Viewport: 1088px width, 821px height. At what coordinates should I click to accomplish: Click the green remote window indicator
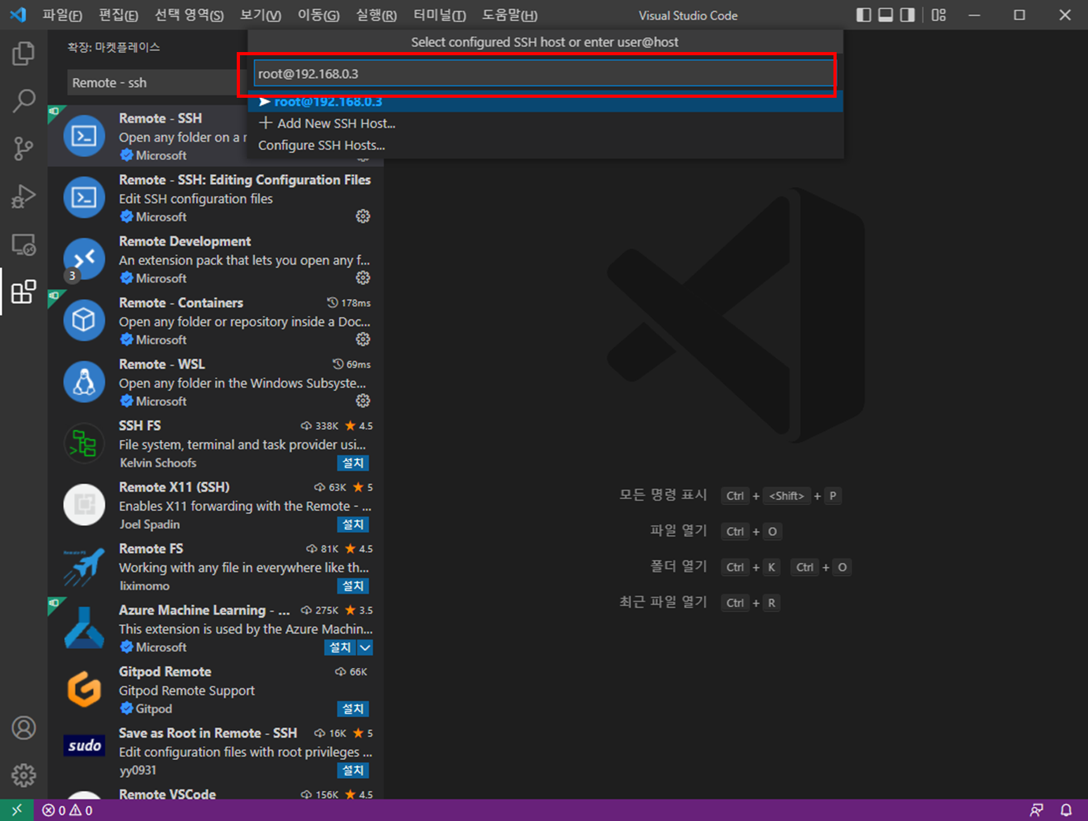[17, 810]
